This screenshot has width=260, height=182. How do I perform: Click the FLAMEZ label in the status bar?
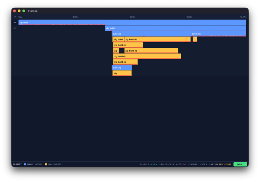pos(17,164)
